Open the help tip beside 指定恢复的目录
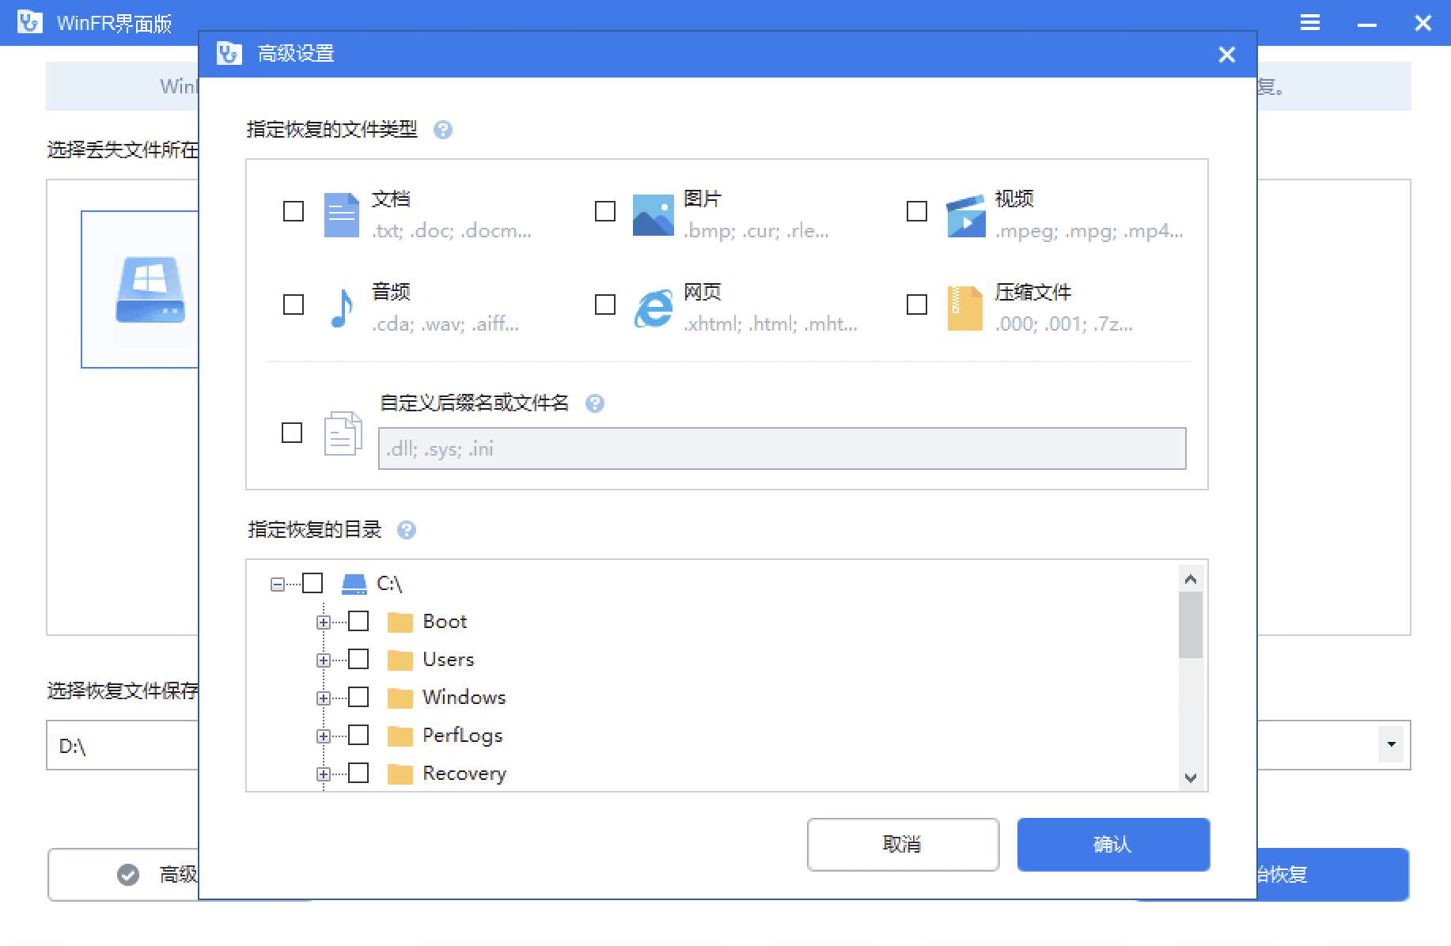This screenshot has width=1451, height=946. 407,531
